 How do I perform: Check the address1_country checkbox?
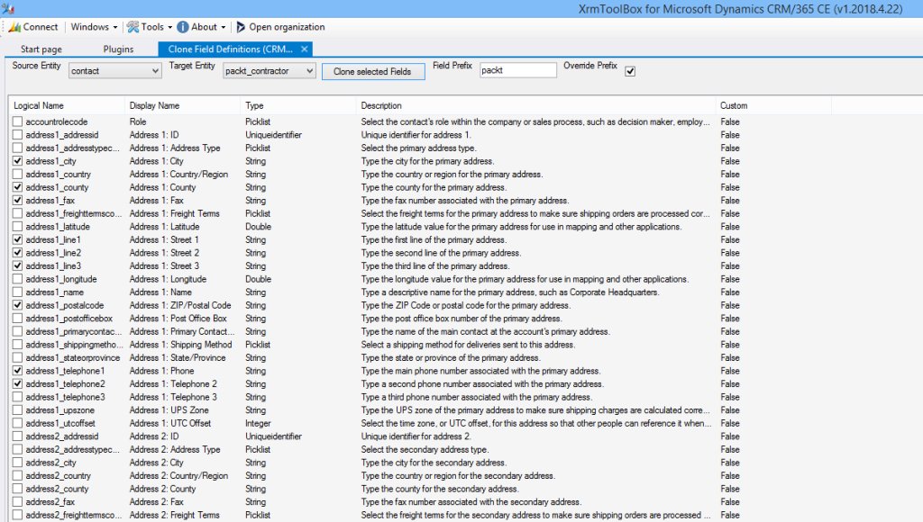coord(17,174)
